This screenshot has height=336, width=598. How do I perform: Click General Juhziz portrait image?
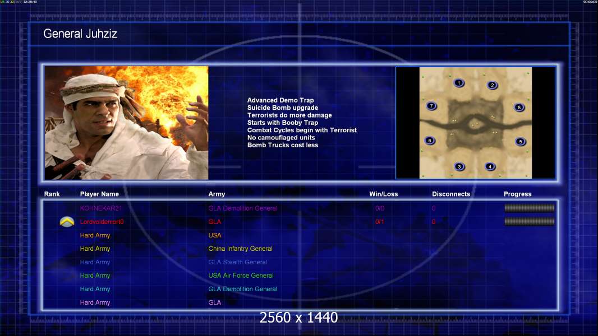click(x=126, y=123)
